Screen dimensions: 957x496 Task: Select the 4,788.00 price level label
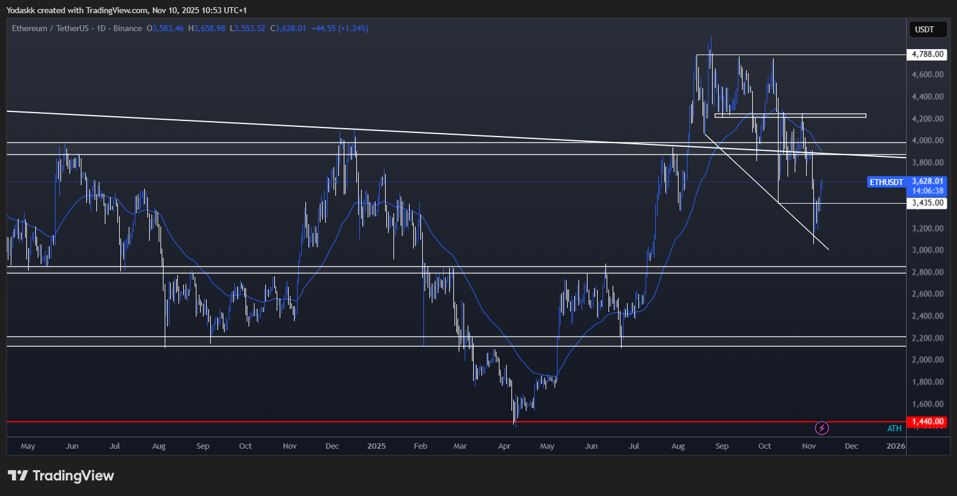point(927,55)
